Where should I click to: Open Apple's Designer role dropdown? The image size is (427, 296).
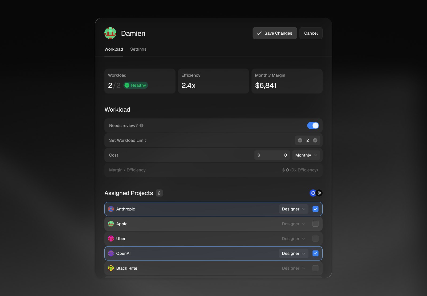[294, 224]
